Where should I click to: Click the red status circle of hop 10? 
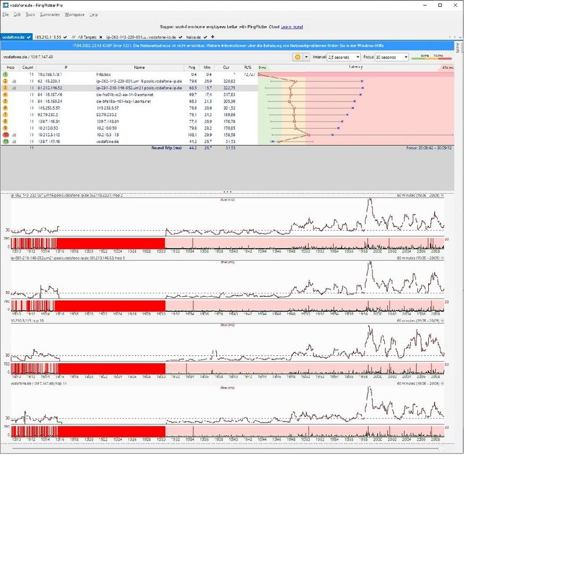tap(5, 135)
